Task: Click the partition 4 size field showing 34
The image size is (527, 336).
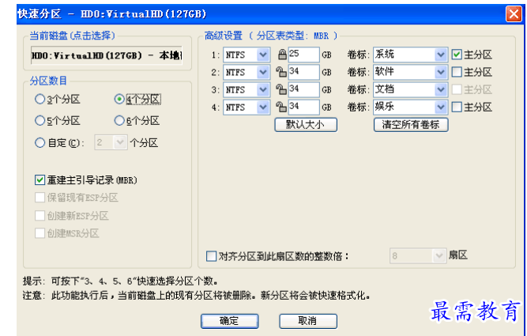Action: 303,107
